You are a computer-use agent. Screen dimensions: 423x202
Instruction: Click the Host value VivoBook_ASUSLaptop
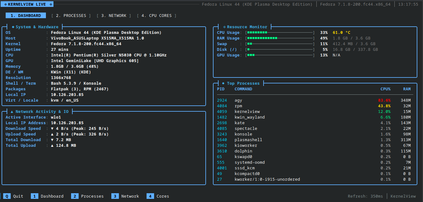[x=97, y=38]
